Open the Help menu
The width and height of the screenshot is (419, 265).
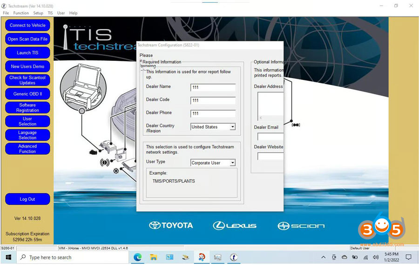coord(73,13)
